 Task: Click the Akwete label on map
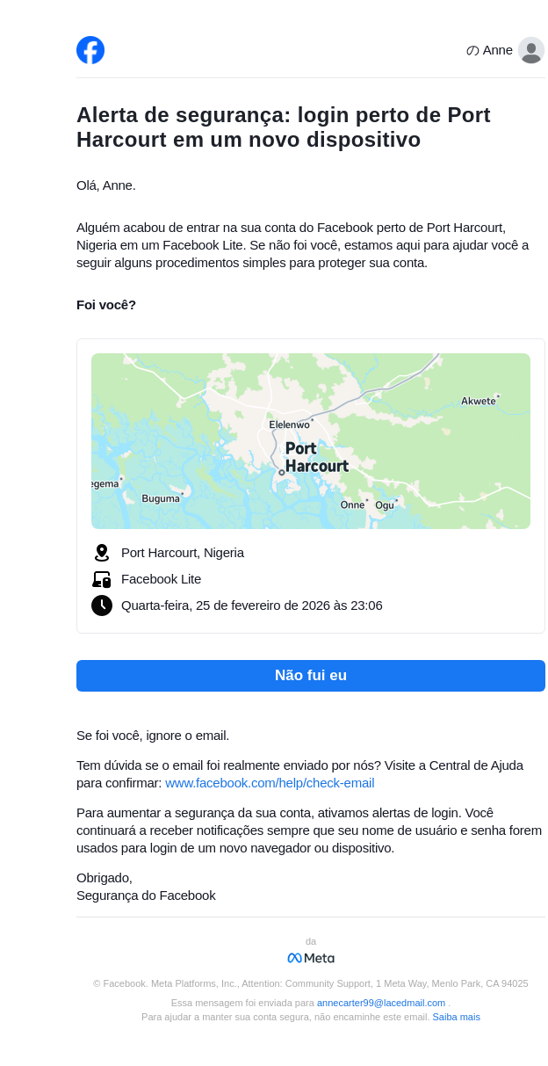point(478,401)
